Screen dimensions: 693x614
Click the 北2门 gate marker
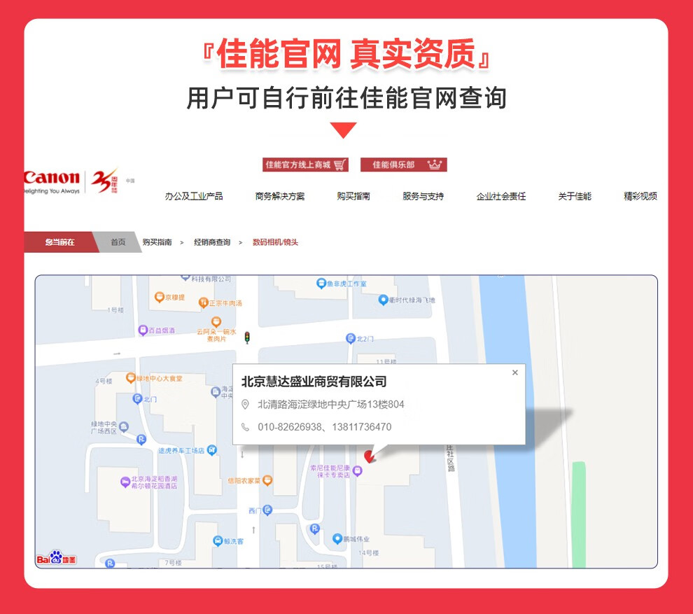351,339
